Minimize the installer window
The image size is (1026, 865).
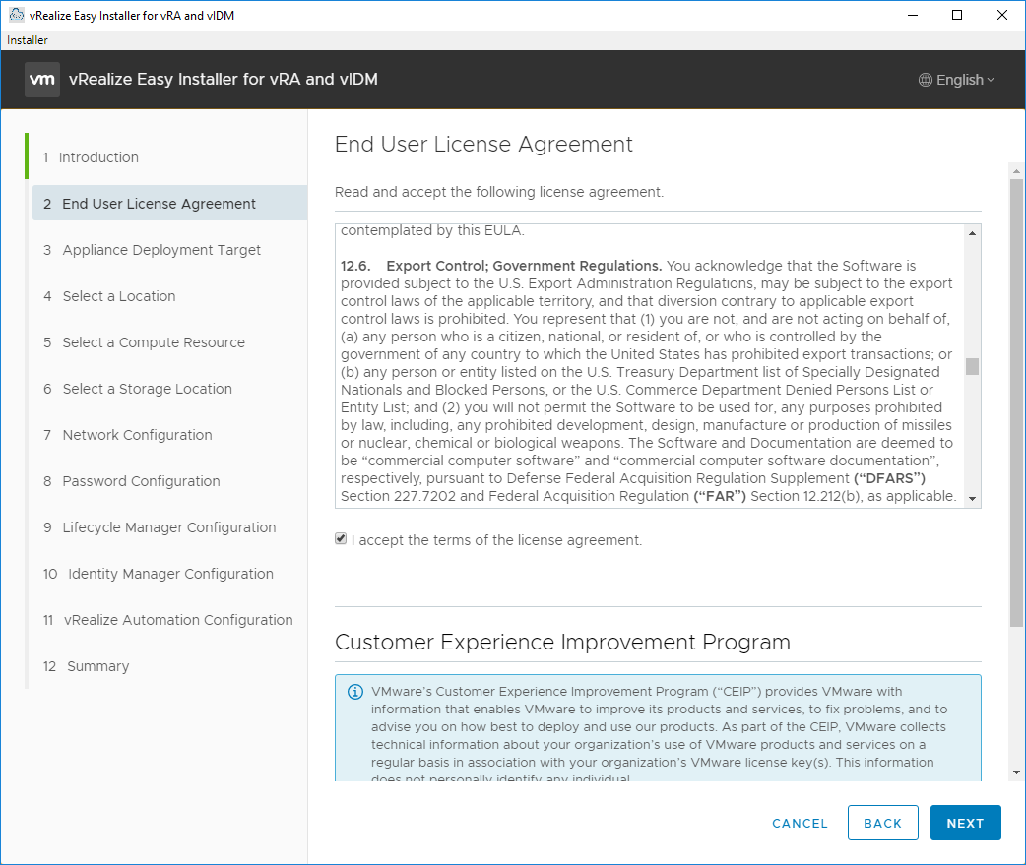coord(913,15)
